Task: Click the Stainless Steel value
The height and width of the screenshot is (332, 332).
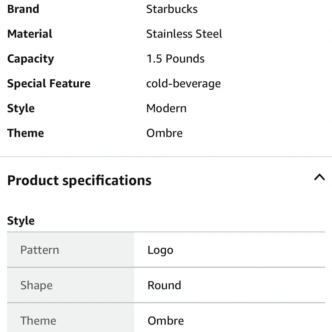Action: 184,34
